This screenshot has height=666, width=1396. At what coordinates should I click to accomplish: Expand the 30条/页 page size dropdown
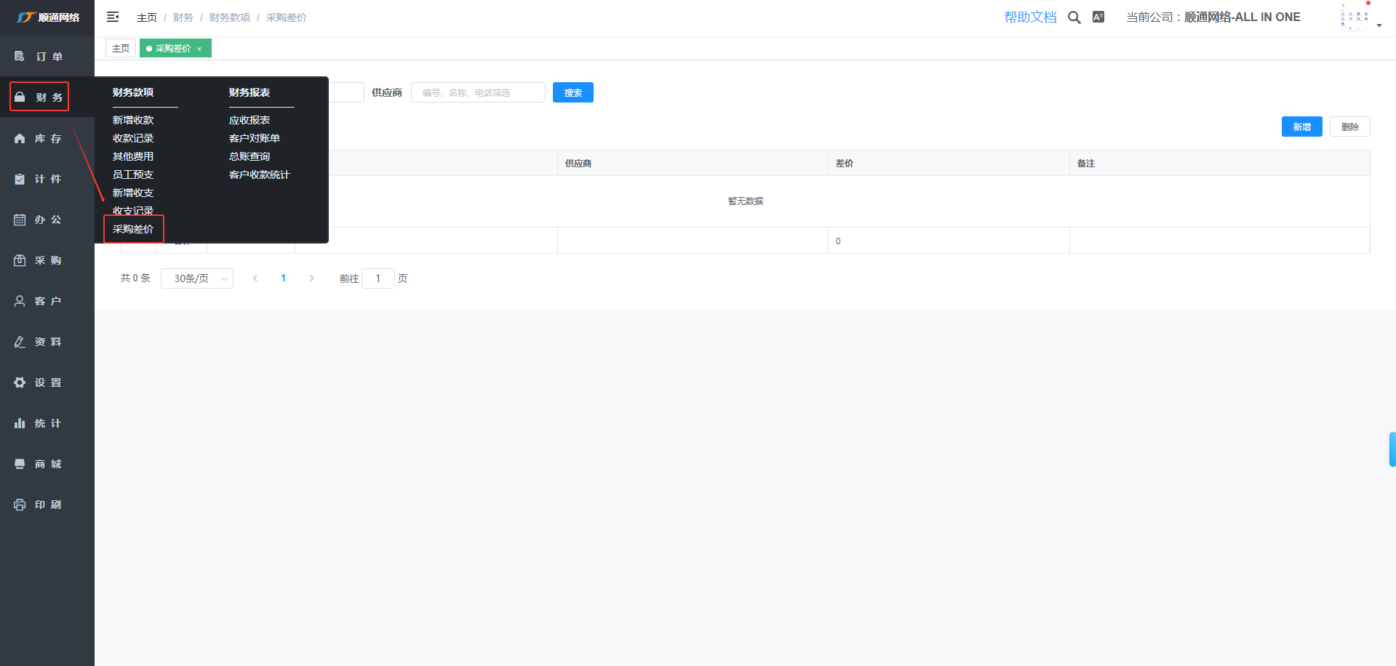tap(196, 278)
